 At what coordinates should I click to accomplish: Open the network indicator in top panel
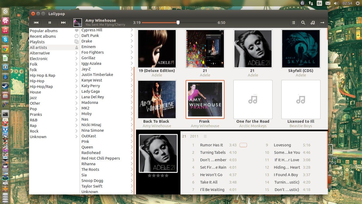click(311, 3)
